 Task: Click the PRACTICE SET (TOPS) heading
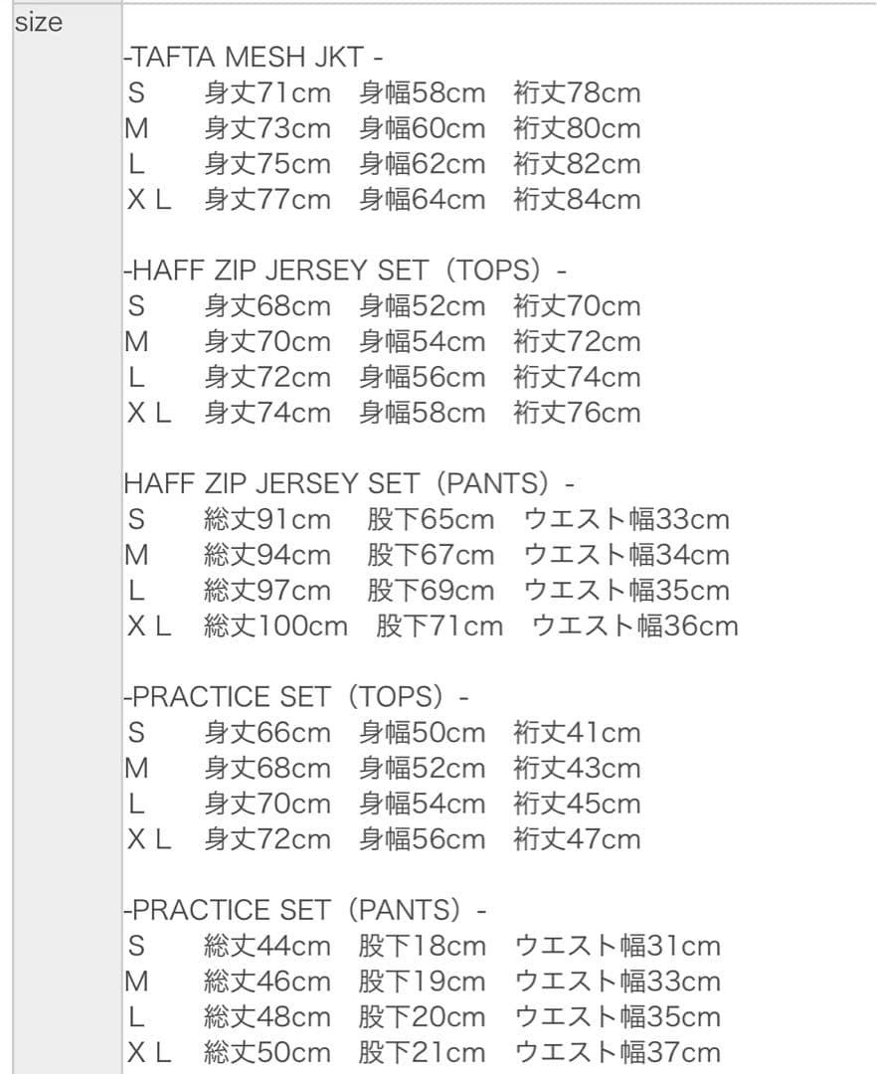(295, 697)
